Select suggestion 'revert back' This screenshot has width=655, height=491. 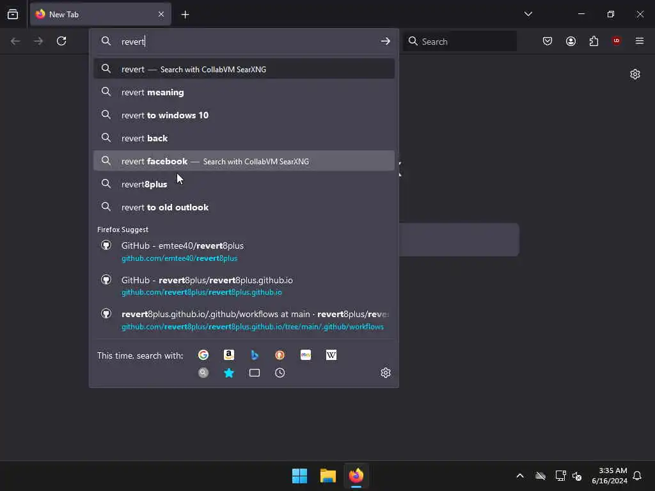point(244,138)
